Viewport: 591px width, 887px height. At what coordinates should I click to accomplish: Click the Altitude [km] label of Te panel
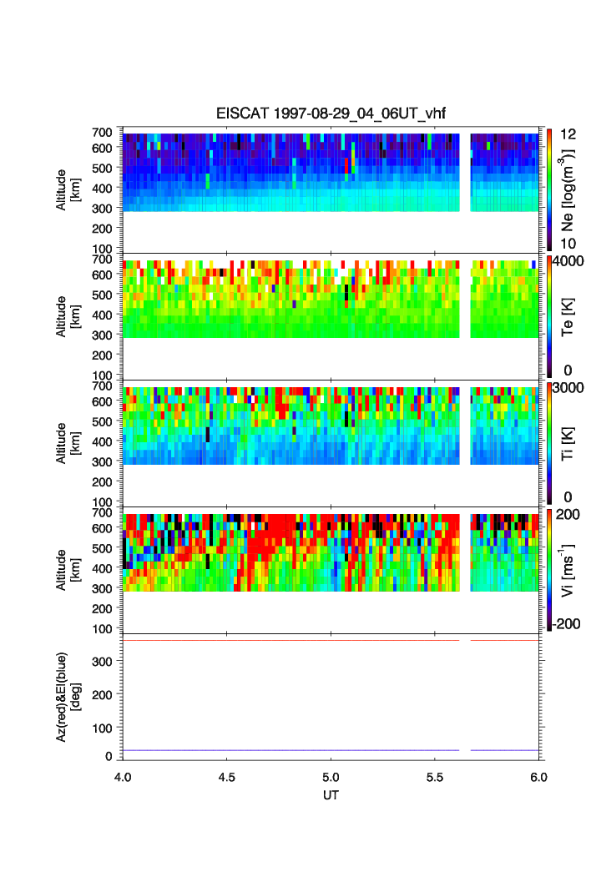(68, 317)
